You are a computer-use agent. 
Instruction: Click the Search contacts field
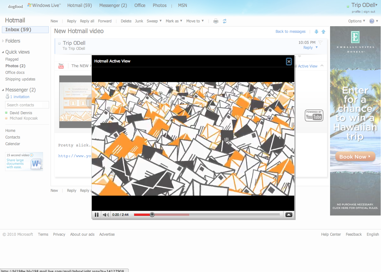click(27, 105)
